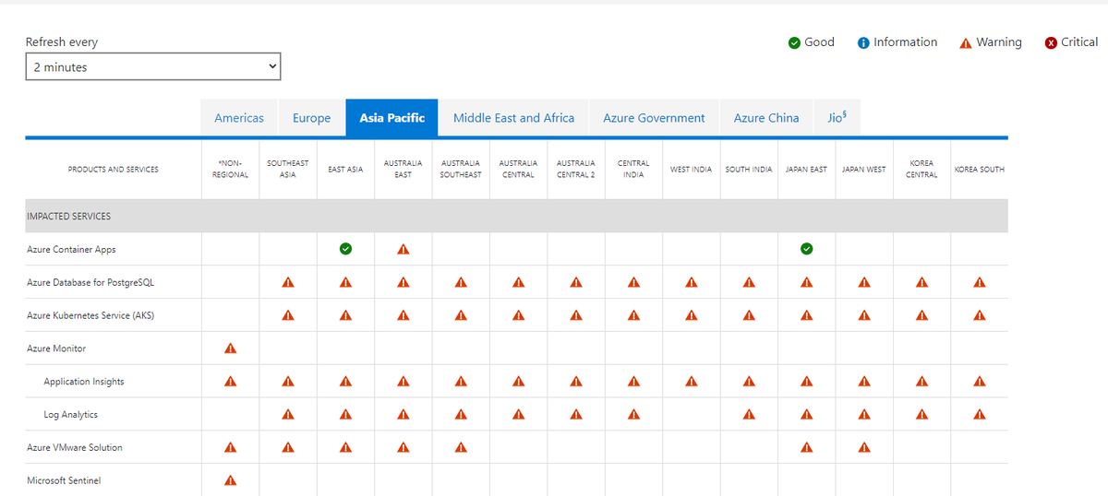Screen dimensions: 1108x496
Task: Click the East Asia column header
Action: pyautogui.click(x=345, y=170)
